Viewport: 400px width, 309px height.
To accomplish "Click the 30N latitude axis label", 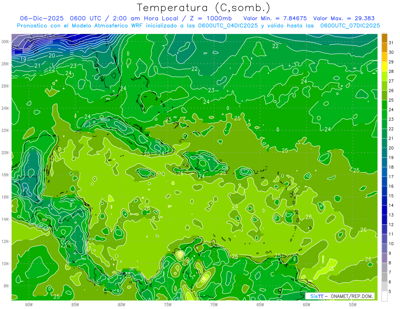I will [x=5, y=42].
